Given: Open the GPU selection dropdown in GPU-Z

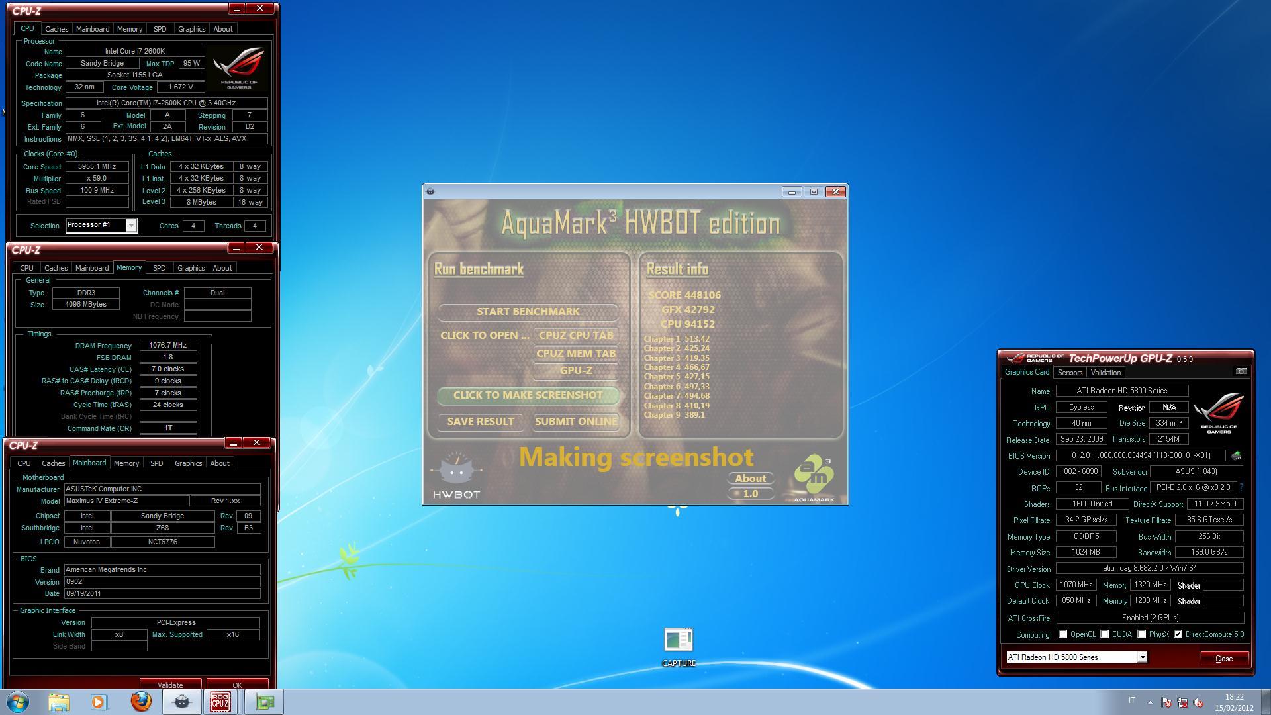Looking at the screenshot, I should point(1142,657).
